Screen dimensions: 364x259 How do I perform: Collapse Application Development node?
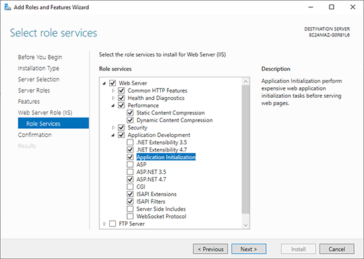[x=113, y=135]
